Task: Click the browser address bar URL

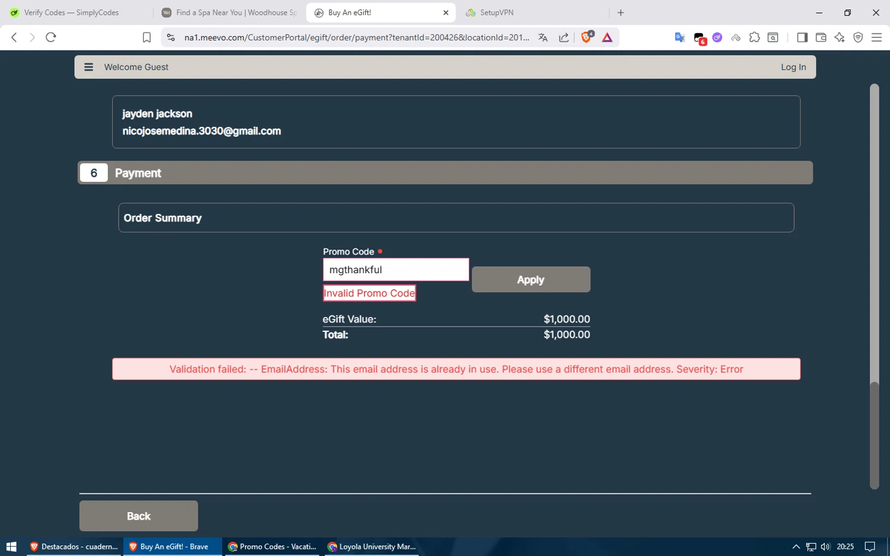Action: click(356, 37)
